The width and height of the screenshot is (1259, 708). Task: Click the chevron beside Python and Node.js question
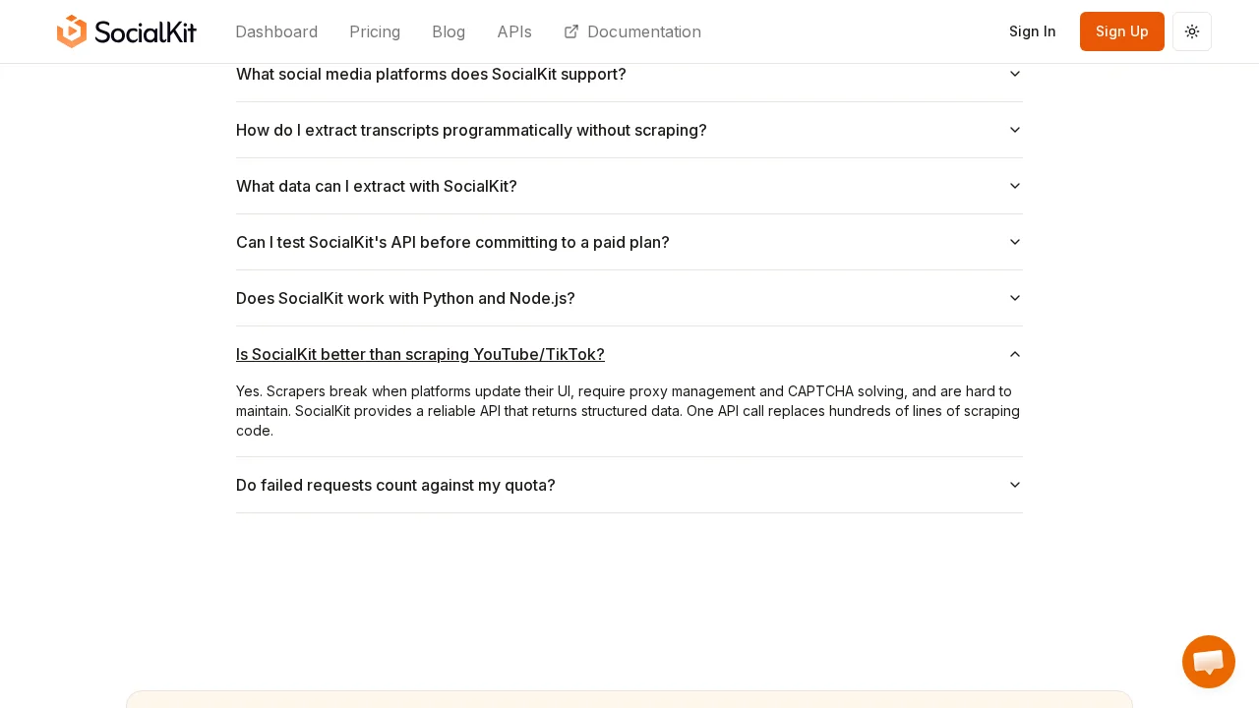(1015, 298)
